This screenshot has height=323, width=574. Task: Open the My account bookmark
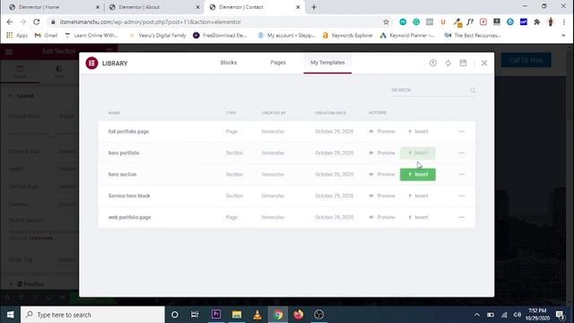pyautogui.click(x=287, y=36)
